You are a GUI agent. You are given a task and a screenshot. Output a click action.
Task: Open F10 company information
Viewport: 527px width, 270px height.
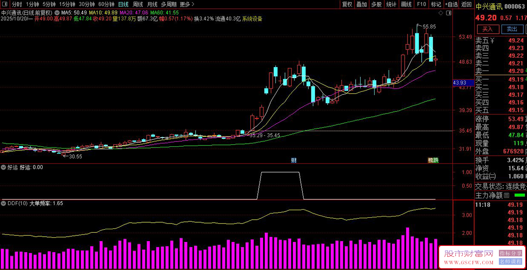(x=422, y=4)
